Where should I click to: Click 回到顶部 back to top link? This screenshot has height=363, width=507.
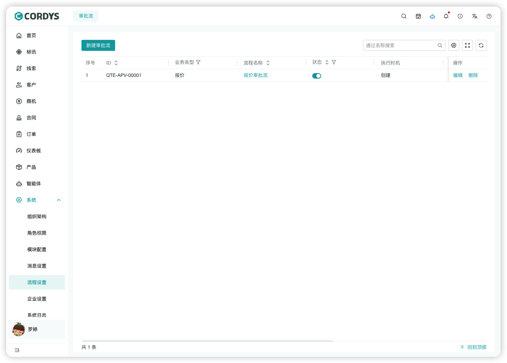point(473,347)
